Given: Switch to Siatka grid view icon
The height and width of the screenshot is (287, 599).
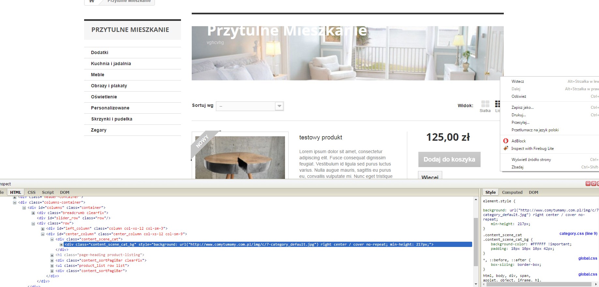Looking at the screenshot, I should (x=485, y=104).
